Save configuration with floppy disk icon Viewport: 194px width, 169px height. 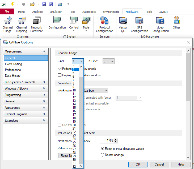(x=44, y=4)
